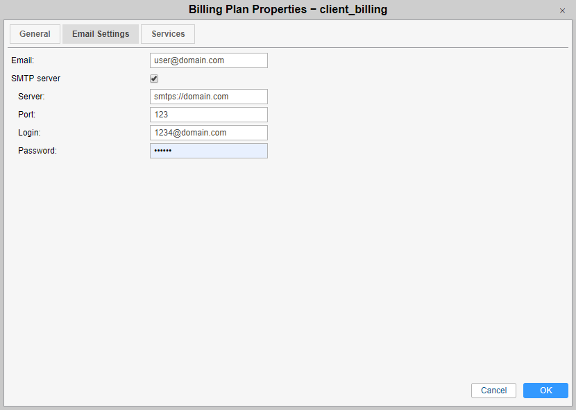This screenshot has width=576, height=410.
Task: Discard changes with the Cancel button
Action: tap(493, 390)
